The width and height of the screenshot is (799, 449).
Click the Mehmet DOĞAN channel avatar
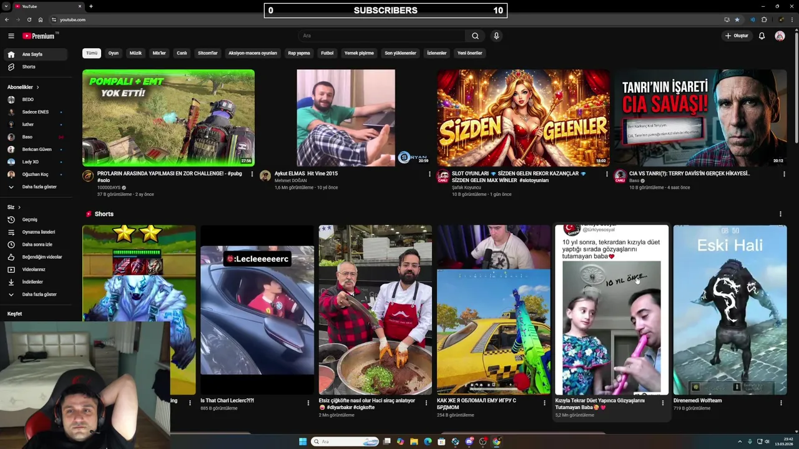[265, 176]
